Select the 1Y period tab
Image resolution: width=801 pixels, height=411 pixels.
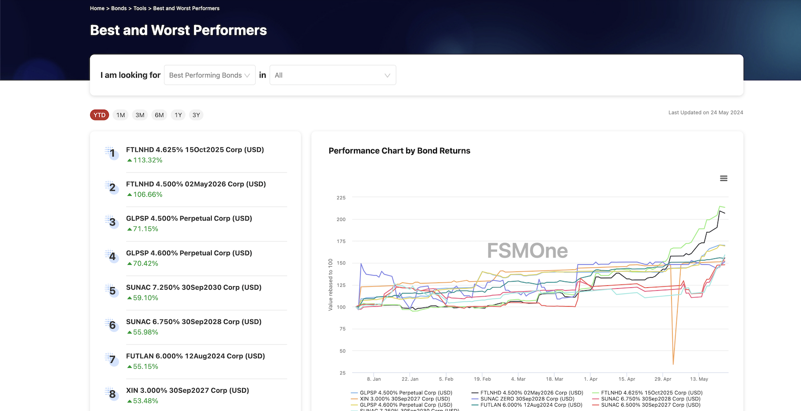(x=178, y=115)
